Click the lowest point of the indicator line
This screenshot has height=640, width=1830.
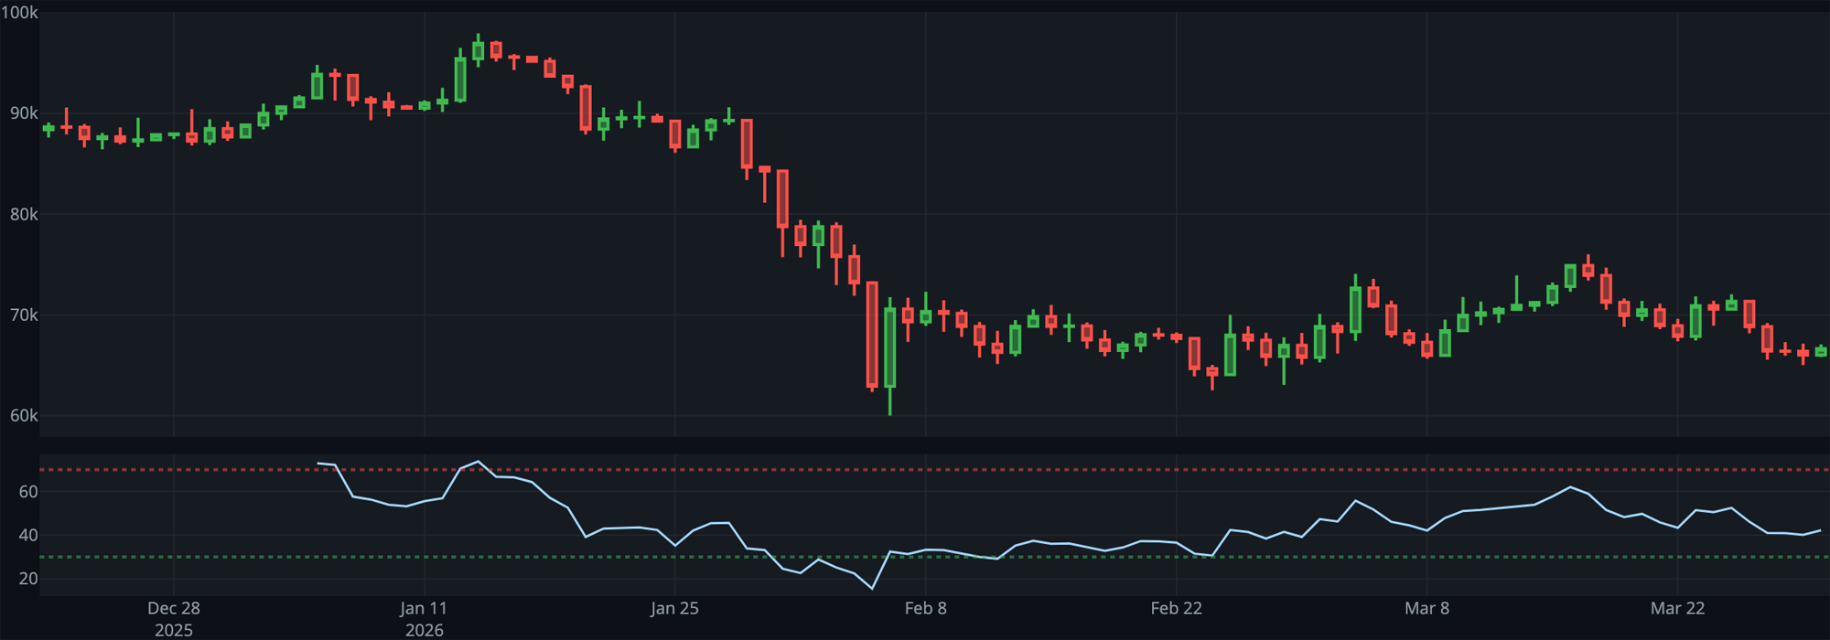(x=872, y=588)
